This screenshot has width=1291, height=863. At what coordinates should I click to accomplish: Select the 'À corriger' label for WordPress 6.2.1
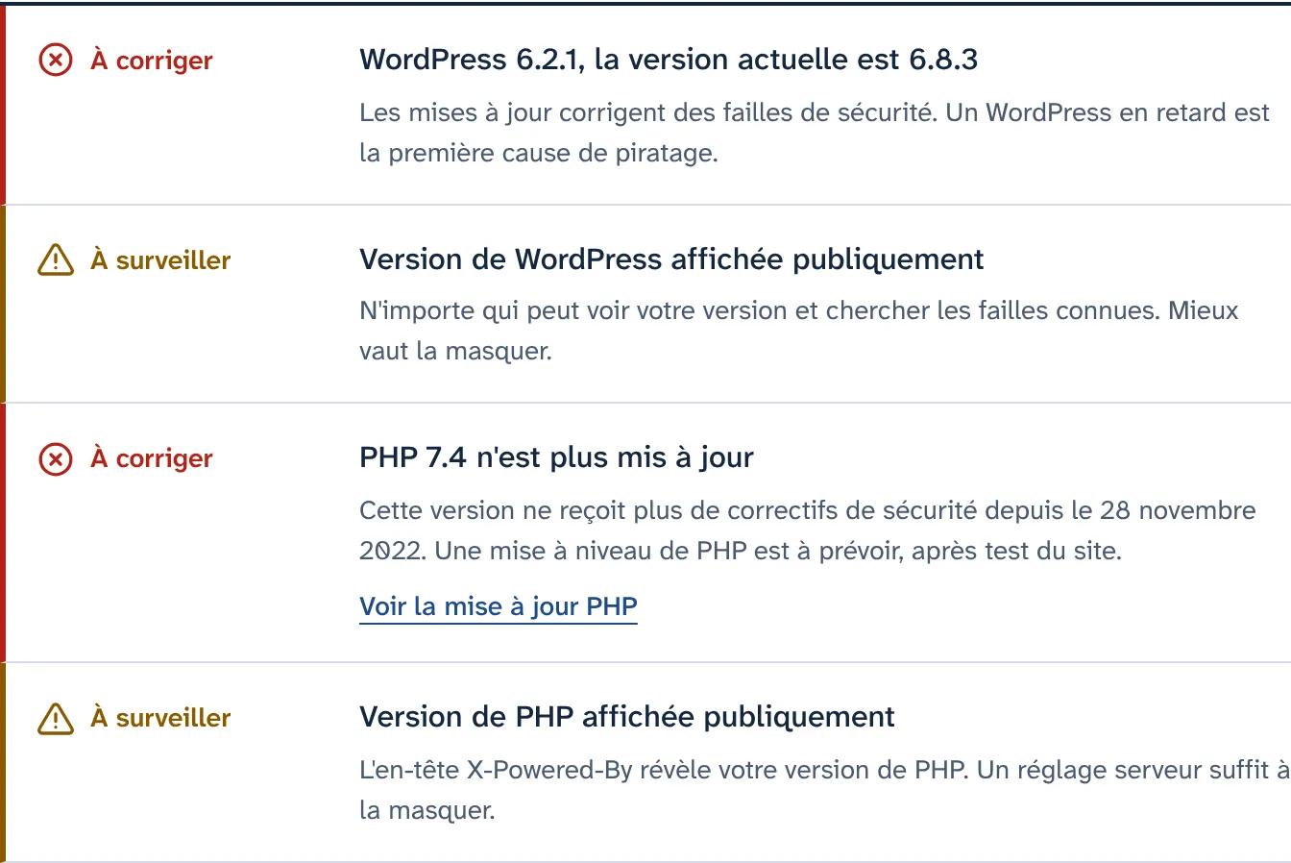(152, 60)
